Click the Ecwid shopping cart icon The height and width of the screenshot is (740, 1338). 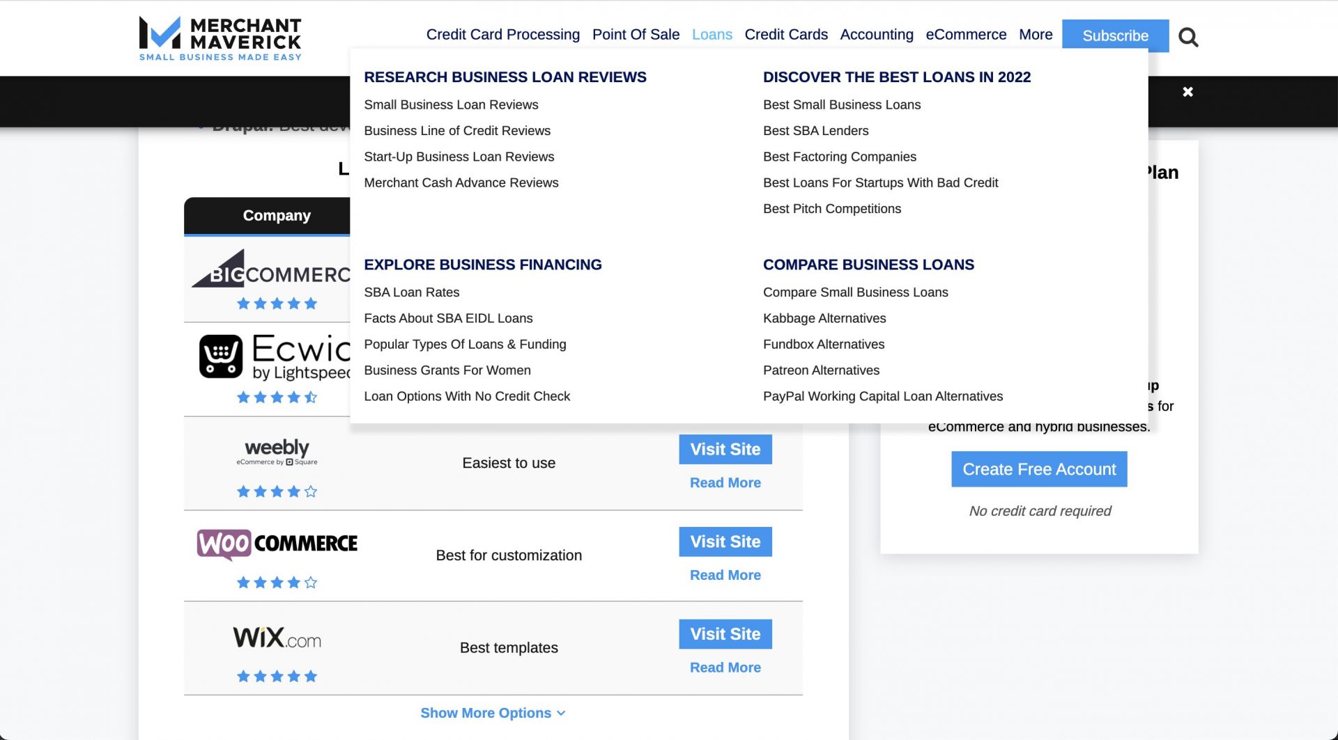point(221,356)
